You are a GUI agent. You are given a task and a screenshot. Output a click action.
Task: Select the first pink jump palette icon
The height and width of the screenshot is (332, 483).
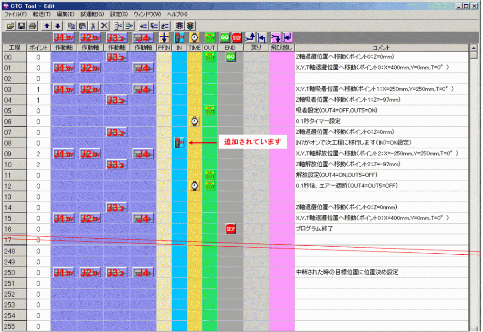275,38
